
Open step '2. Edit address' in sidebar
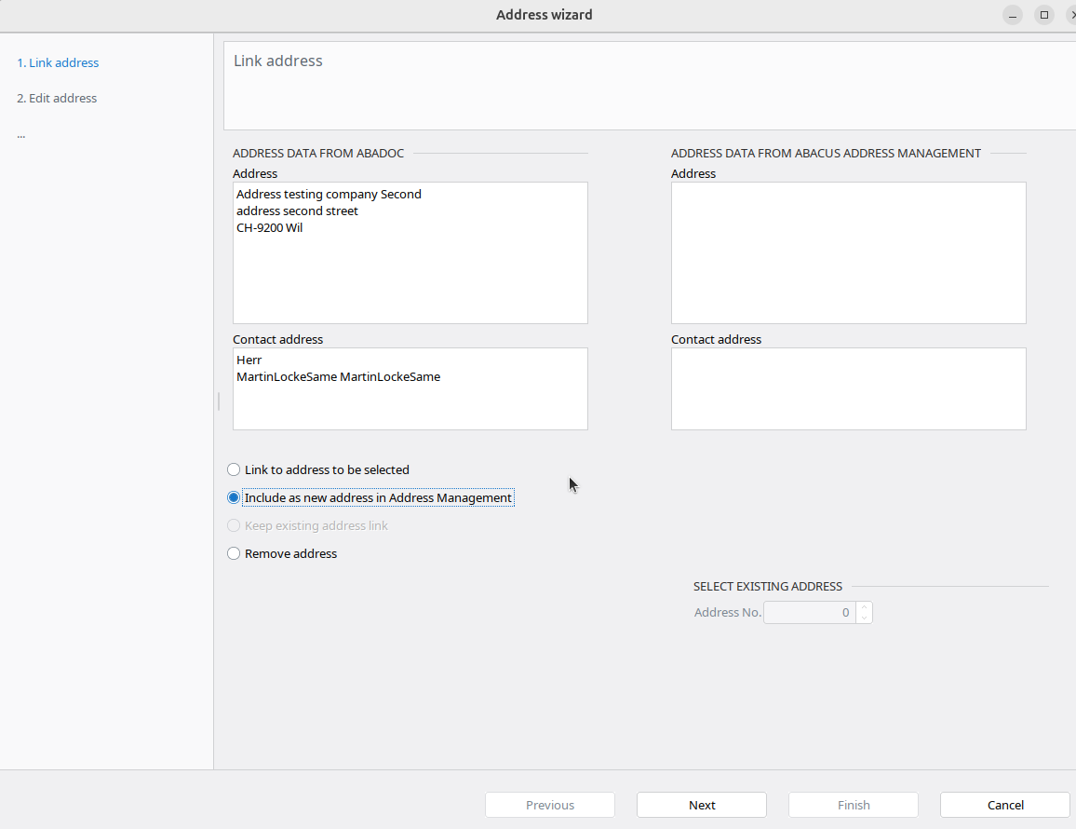pos(57,98)
